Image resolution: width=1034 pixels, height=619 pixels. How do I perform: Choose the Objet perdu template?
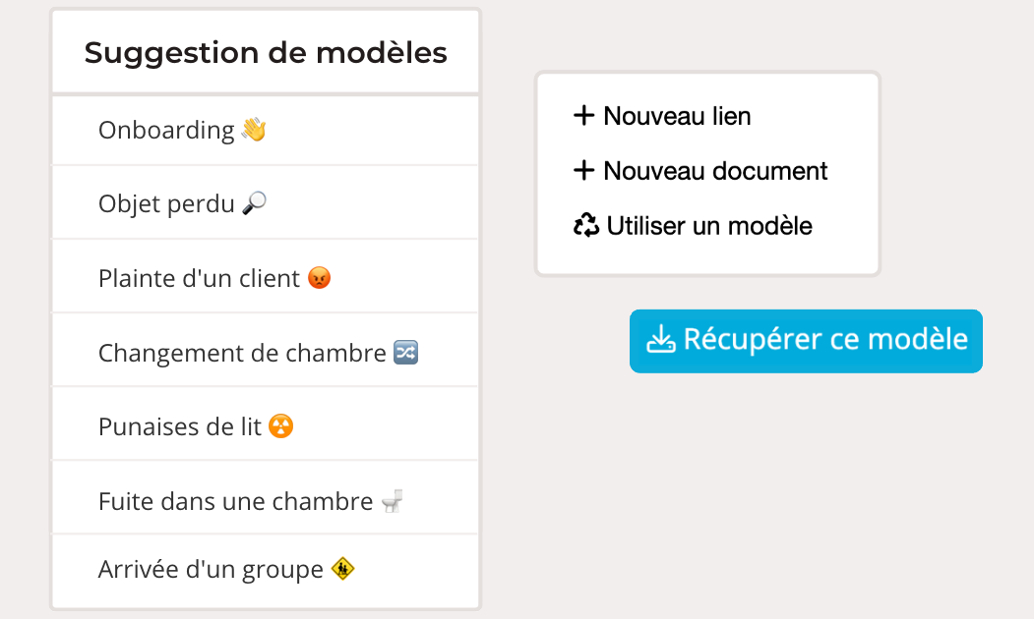[x=167, y=203]
